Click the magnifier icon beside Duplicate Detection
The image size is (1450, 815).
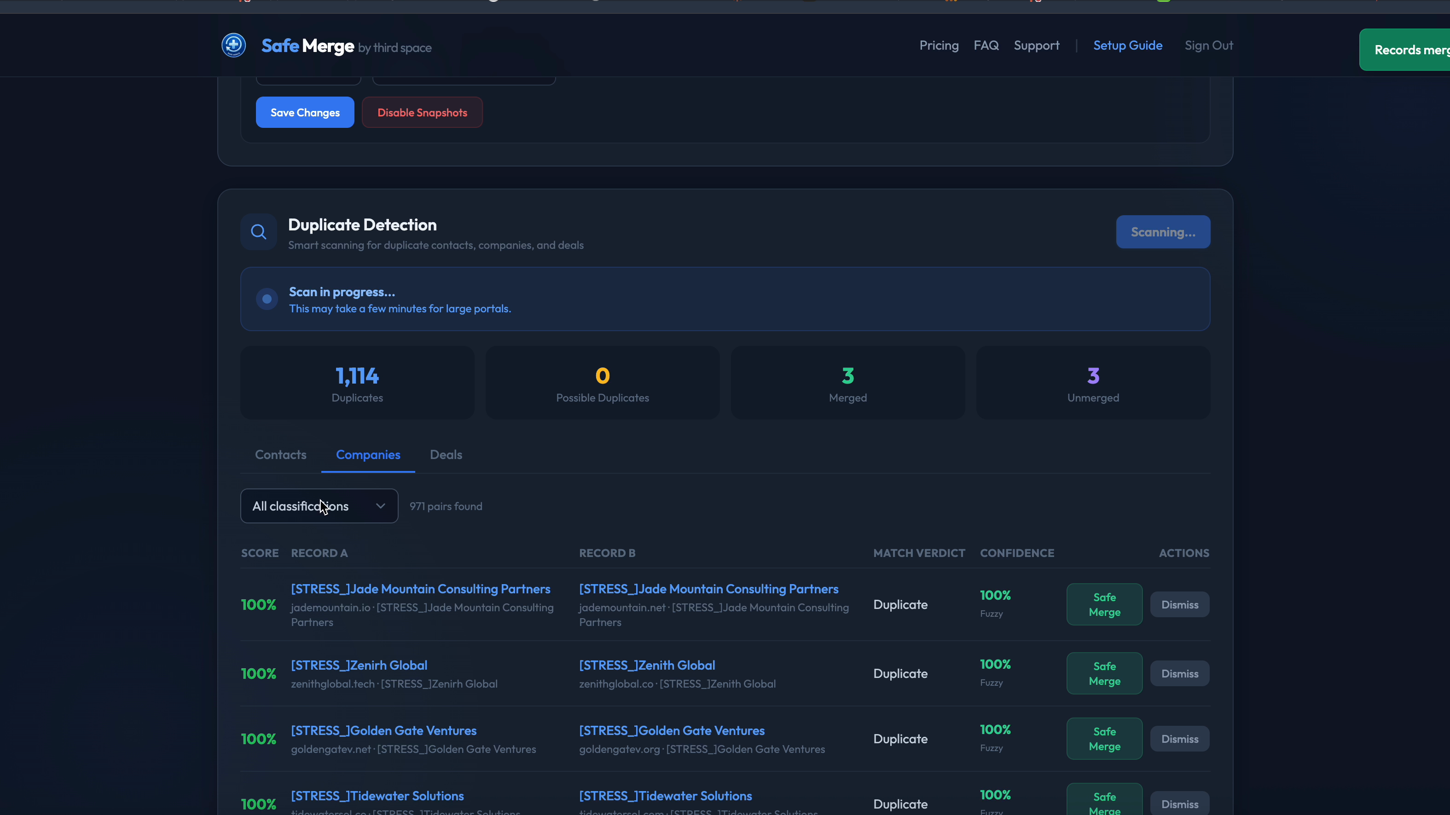(258, 231)
